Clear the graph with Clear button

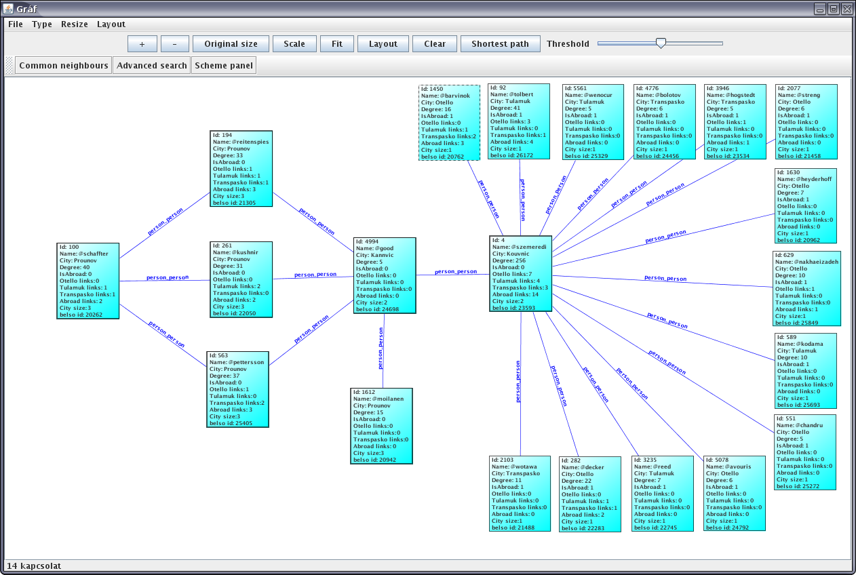coord(435,44)
